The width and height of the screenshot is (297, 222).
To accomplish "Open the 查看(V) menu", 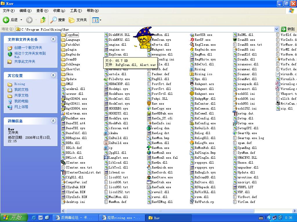I will pos(42,11).
